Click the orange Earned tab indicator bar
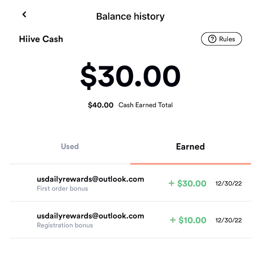This screenshot has height=255, width=263. click(191, 164)
